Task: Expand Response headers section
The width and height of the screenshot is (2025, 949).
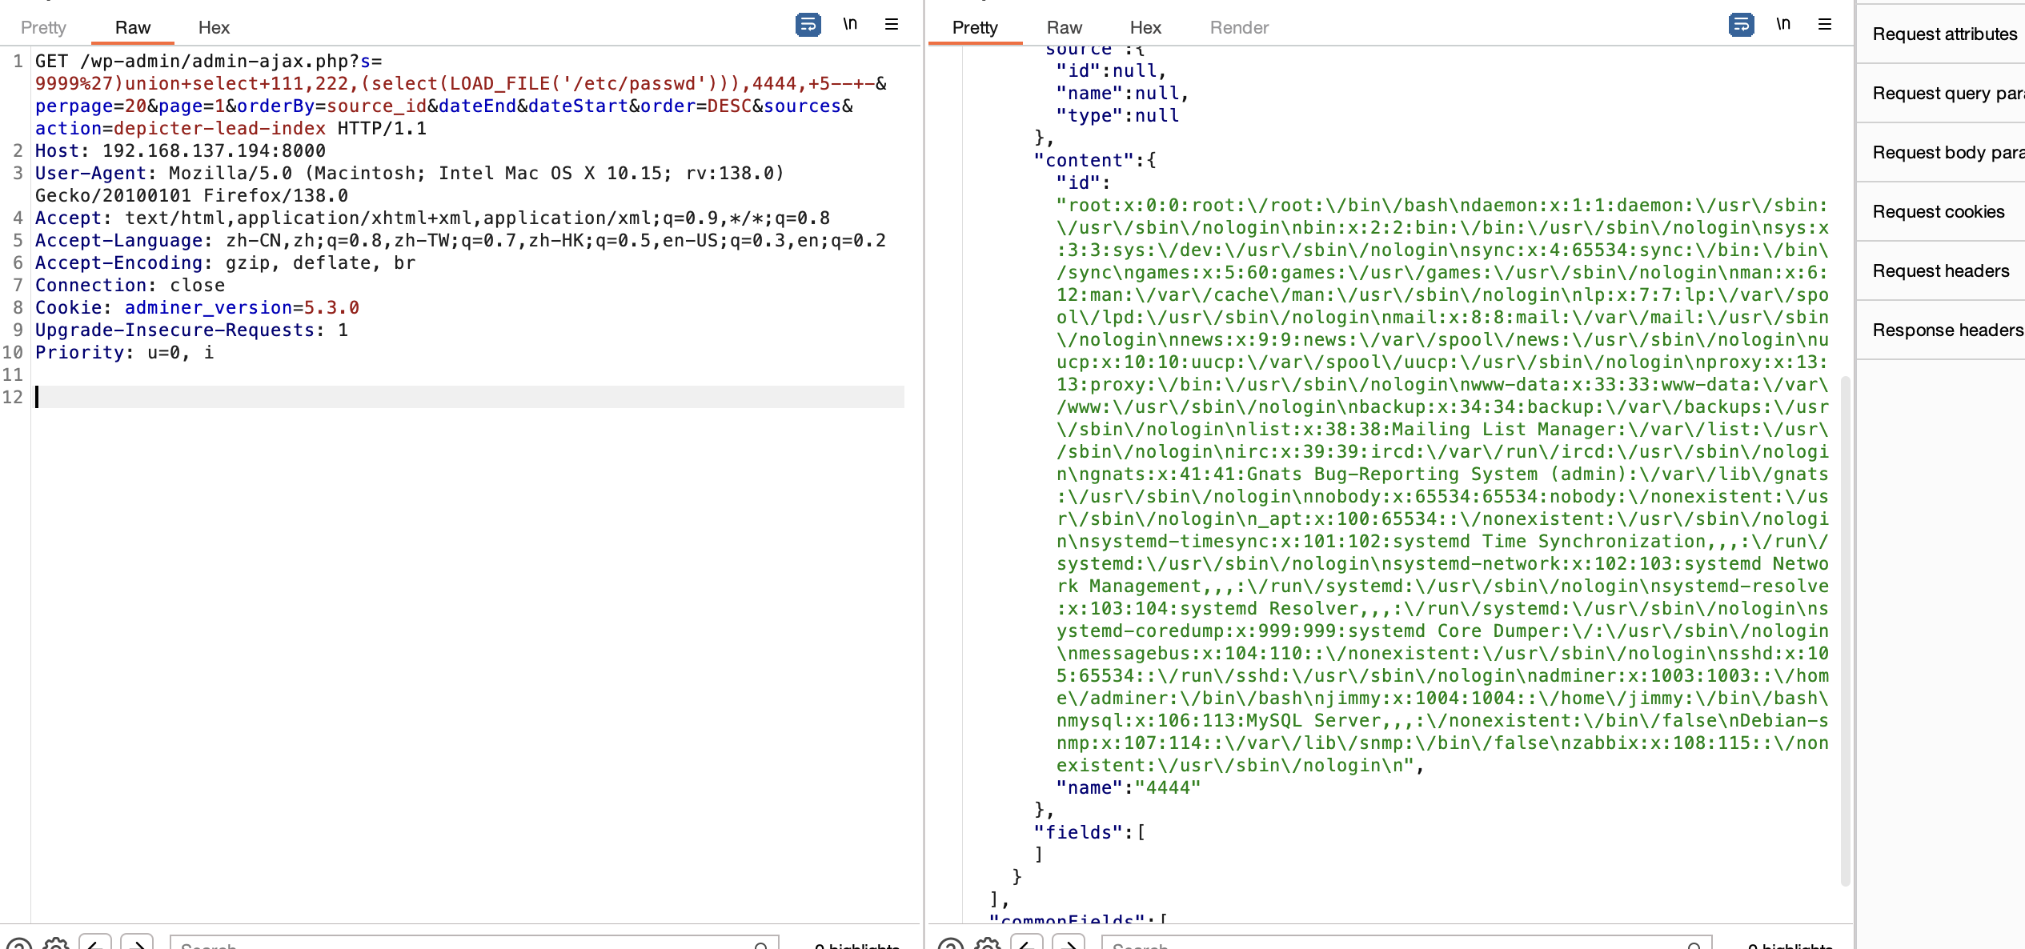Action: (x=1947, y=330)
